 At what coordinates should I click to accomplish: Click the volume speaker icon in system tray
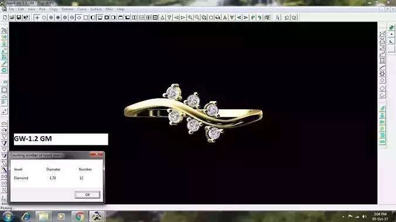click(364, 217)
